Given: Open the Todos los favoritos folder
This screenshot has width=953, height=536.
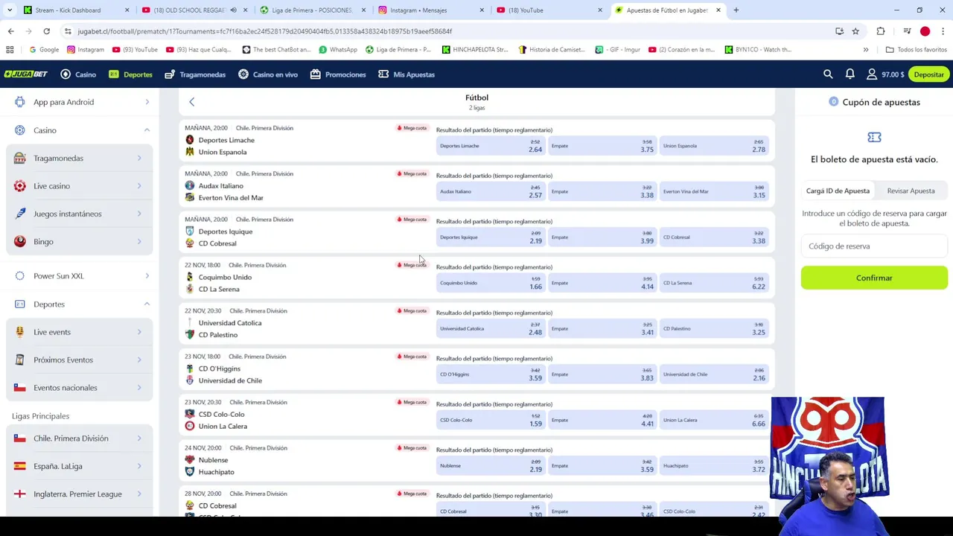Looking at the screenshot, I should [x=916, y=50].
